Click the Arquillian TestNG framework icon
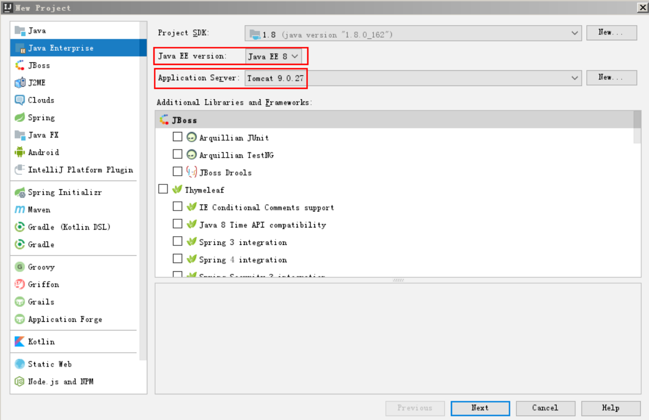 tap(191, 155)
